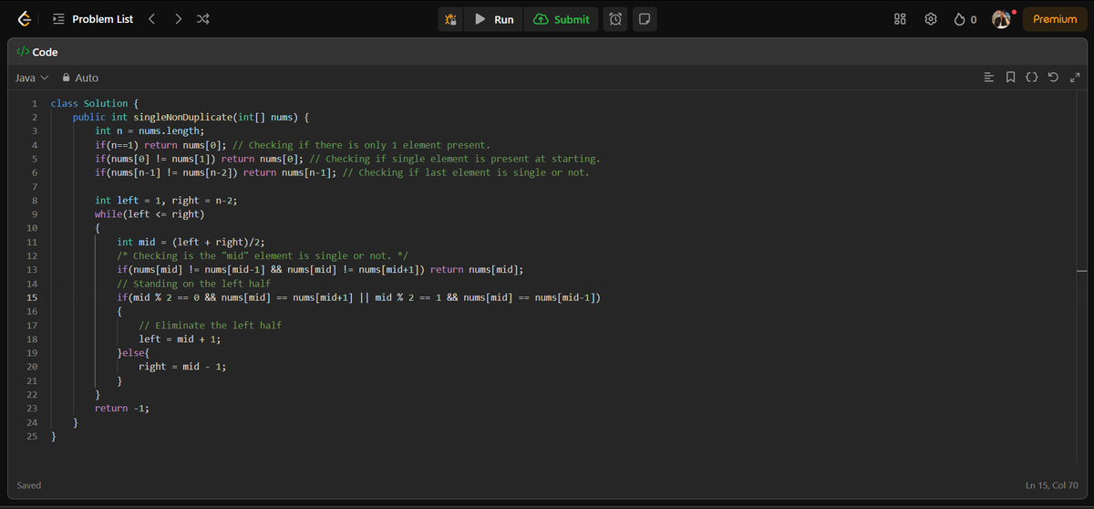Image resolution: width=1094 pixels, height=509 pixels.
Task: Open the Java language dropdown
Action: pos(32,78)
